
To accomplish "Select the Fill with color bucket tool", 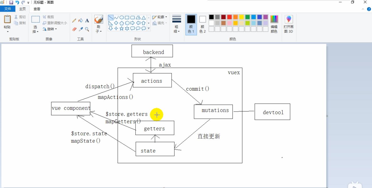I will [81, 21].
